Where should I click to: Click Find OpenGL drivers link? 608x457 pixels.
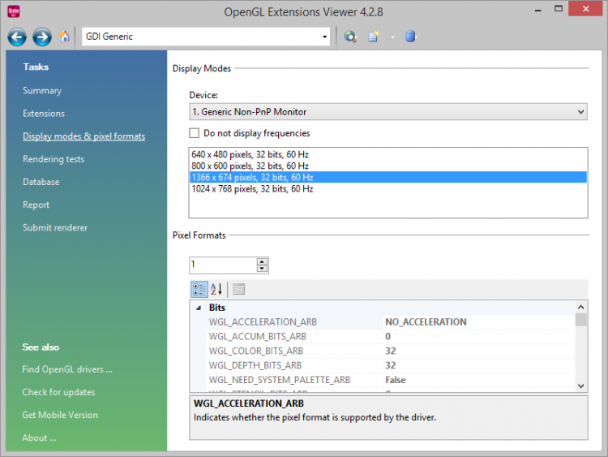tap(67, 369)
